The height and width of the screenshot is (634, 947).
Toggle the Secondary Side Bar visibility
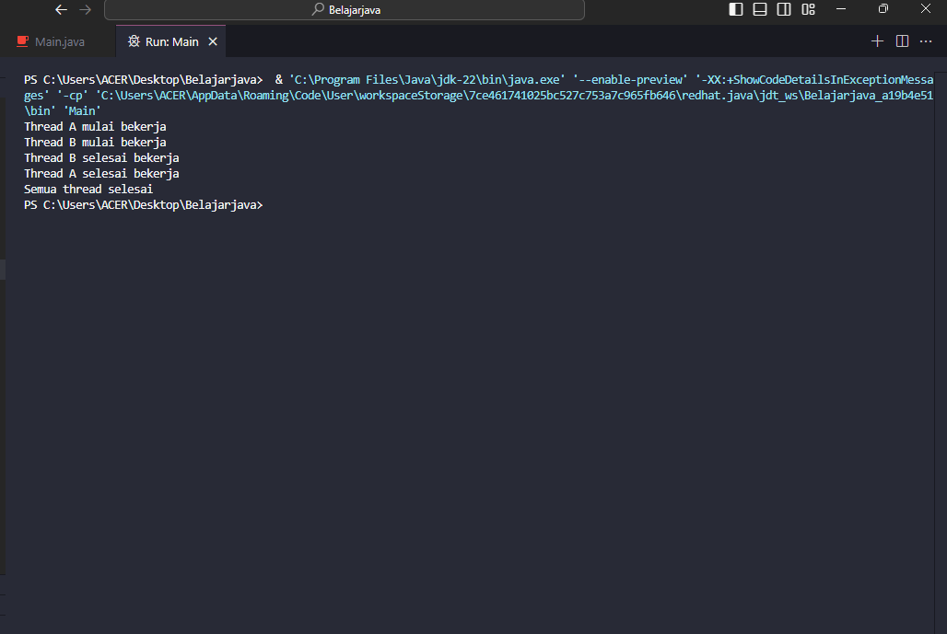coord(784,9)
